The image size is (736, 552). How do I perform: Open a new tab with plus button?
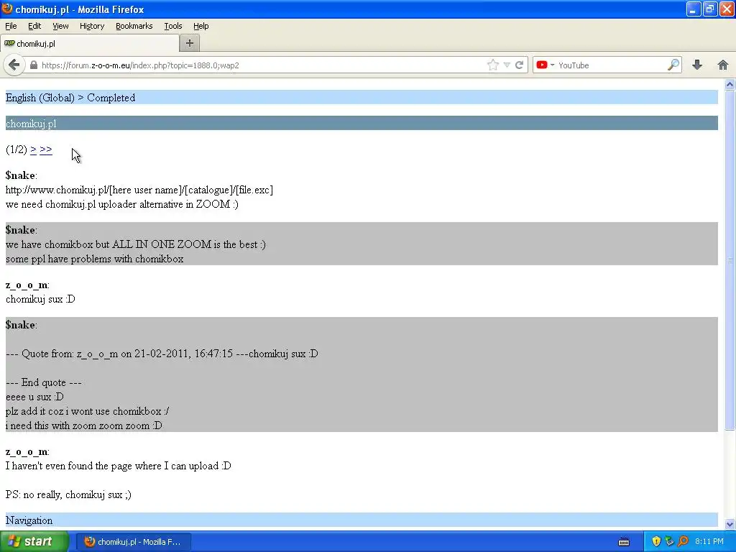(190, 43)
